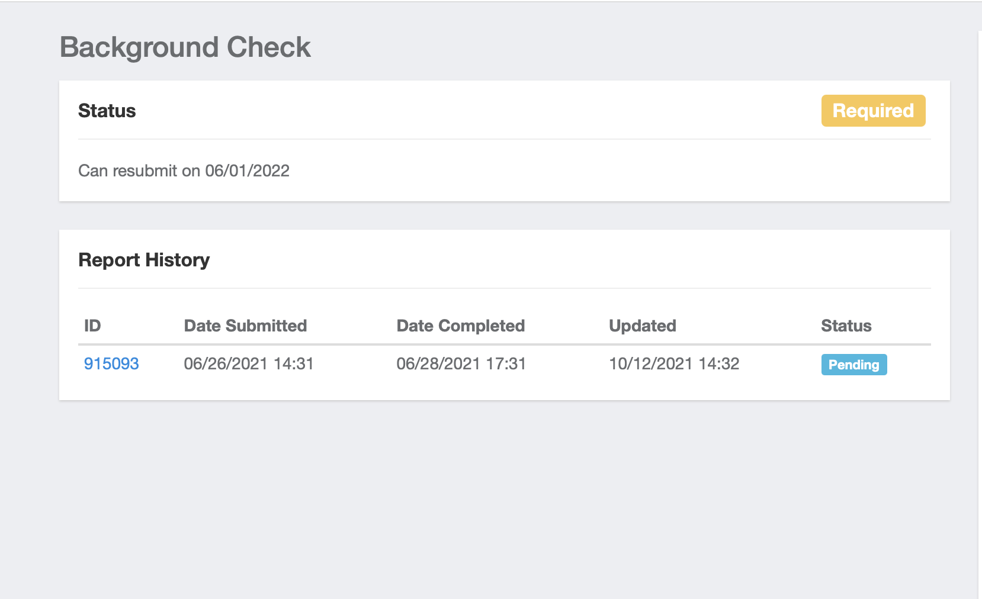Click the completed timestamp 06/28/2021 17:31
This screenshot has width=982, height=599.
[461, 363]
